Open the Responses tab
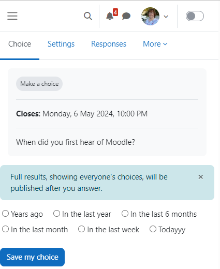Image resolution: width=220 pixels, height=269 pixels. tap(109, 44)
